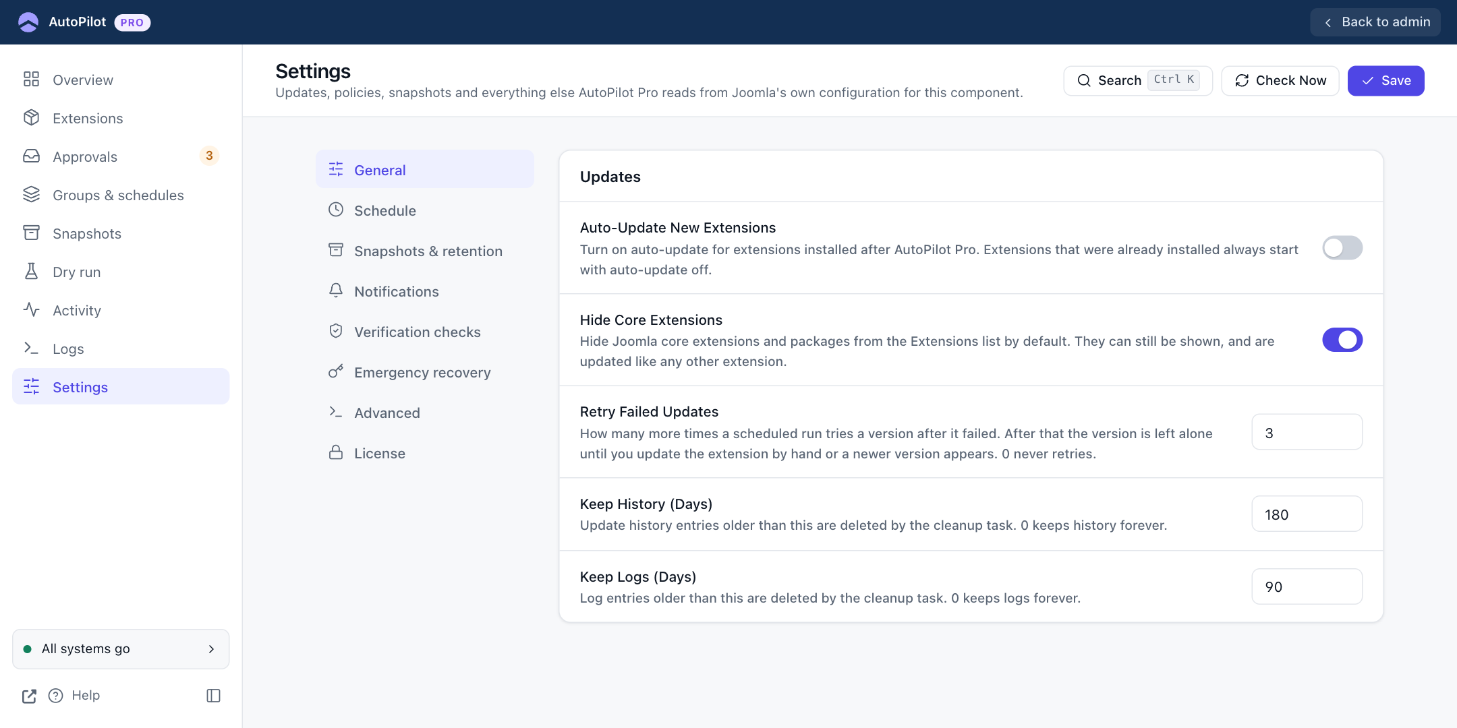Click the Save button
Screen dimensions: 1457x728
(1385, 81)
